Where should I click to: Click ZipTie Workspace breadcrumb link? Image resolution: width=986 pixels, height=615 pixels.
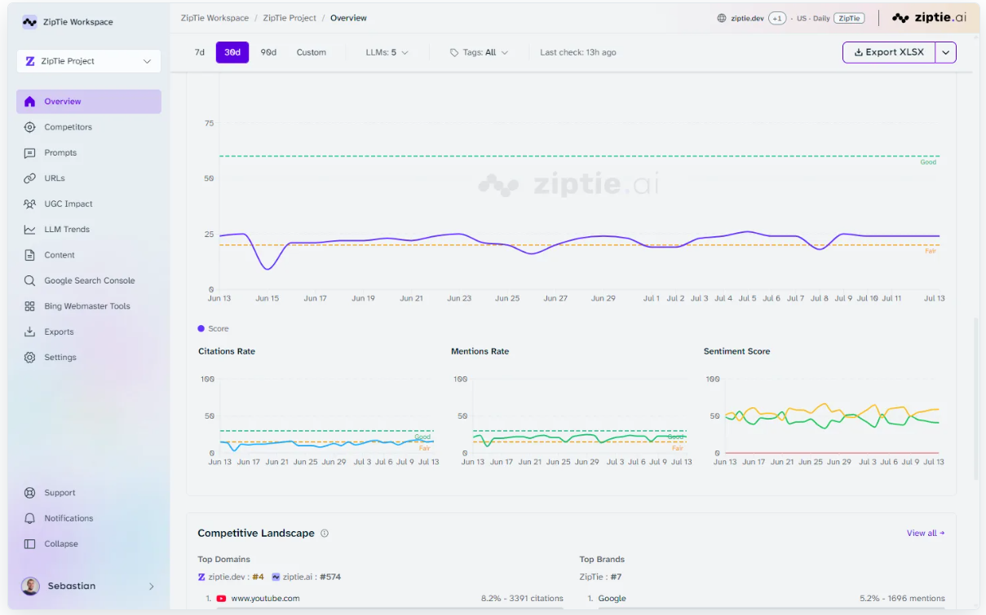pyautogui.click(x=215, y=18)
